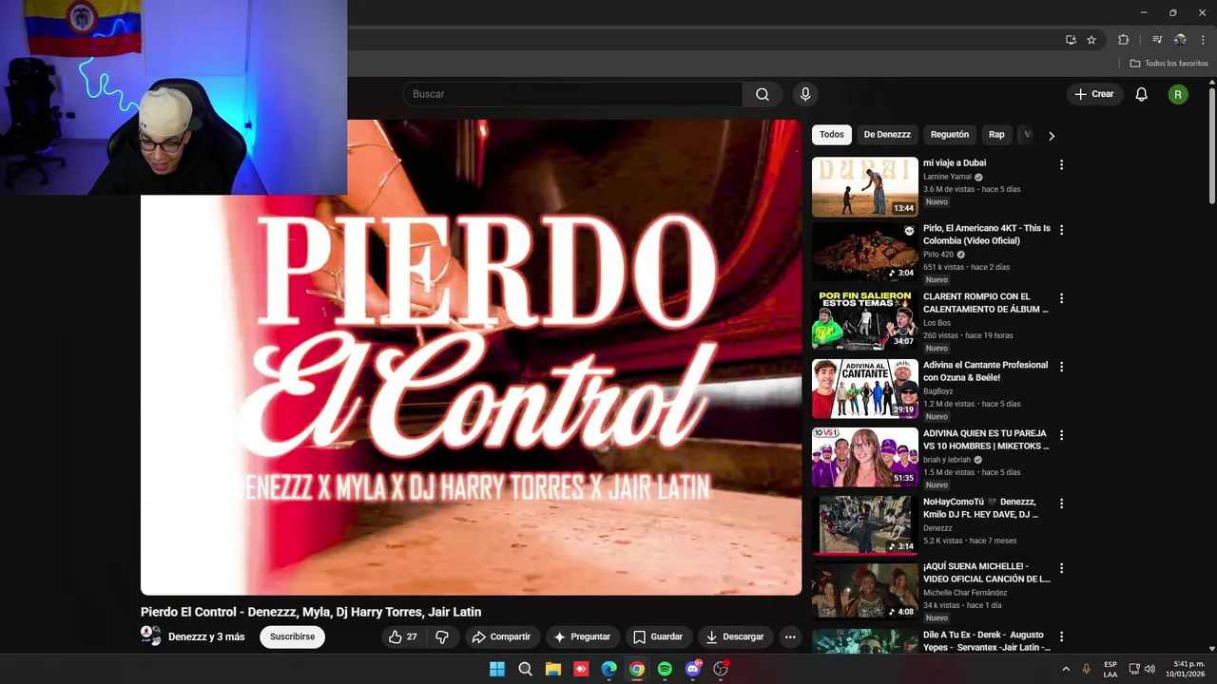Open Discord from the taskbar
Screen dimensions: 1217x684
(x=693, y=669)
